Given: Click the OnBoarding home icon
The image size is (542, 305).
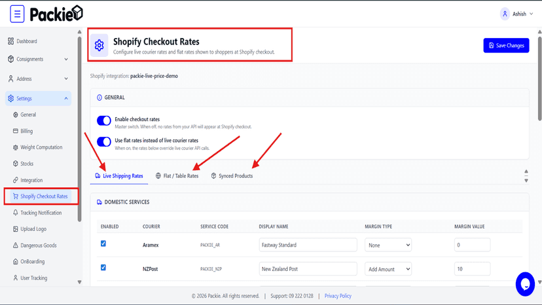Looking at the screenshot, I should click(15, 261).
